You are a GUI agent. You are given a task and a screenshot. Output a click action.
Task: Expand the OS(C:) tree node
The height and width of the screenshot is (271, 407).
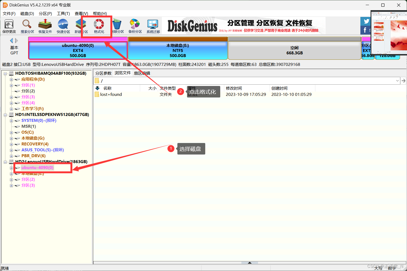11,132
